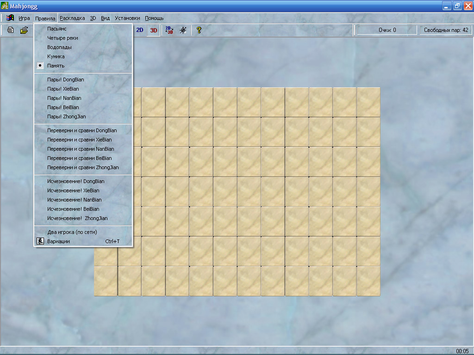Image resolution: width=474 pixels, height=355 pixels.
Task: Pick Переверни и сравни DongBian
Action: click(x=83, y=130)
